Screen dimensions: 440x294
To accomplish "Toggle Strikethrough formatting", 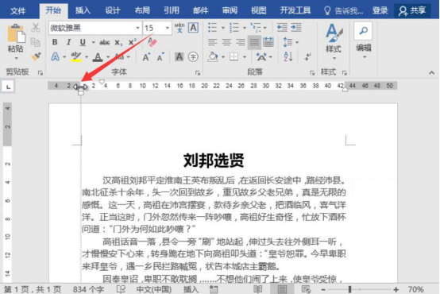I will point(104,42).
